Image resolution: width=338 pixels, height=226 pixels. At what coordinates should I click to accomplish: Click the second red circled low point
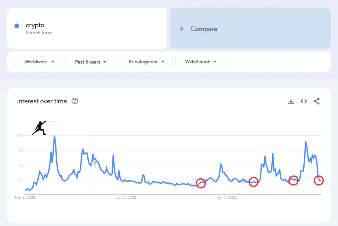253,182
